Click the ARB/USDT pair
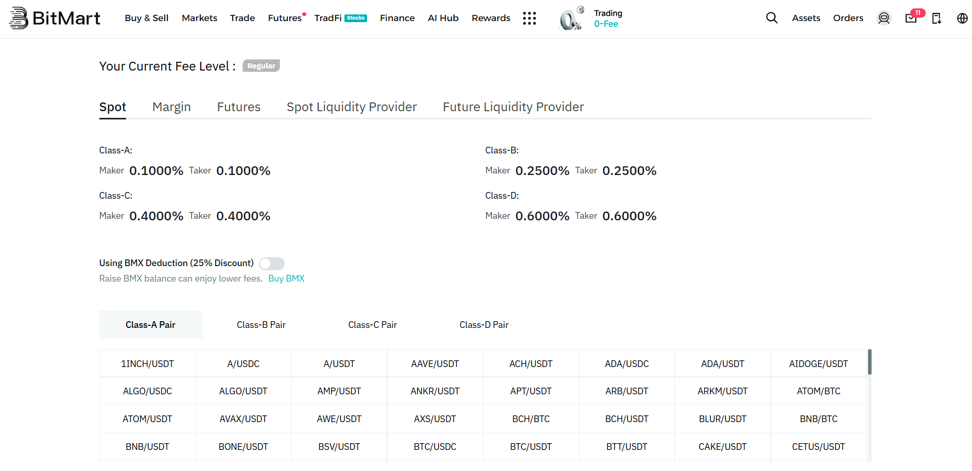Screen dimensions: 972x471 pos(627,391)
